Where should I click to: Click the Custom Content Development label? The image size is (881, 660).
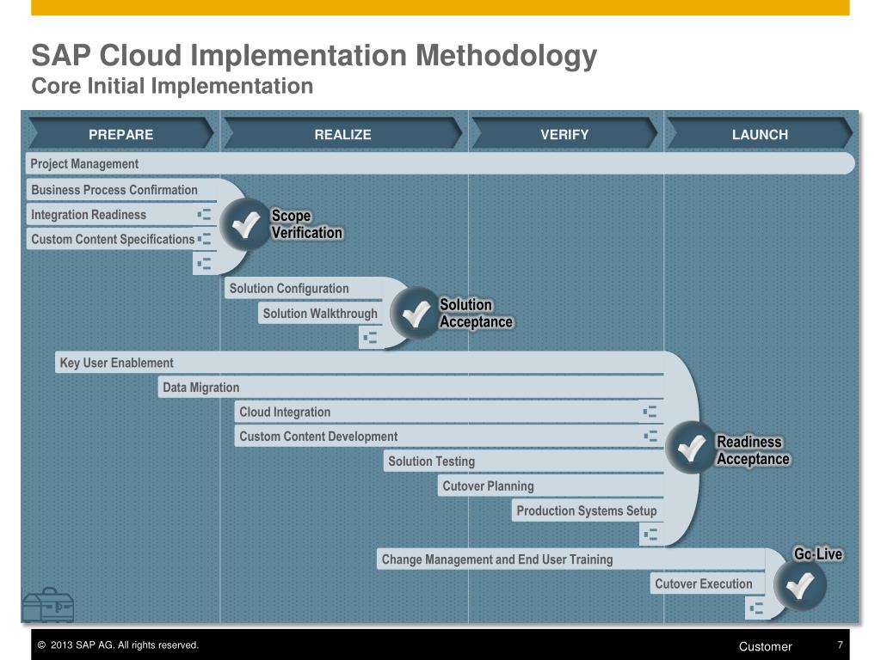pyautogui.click(x=318, y=436)
